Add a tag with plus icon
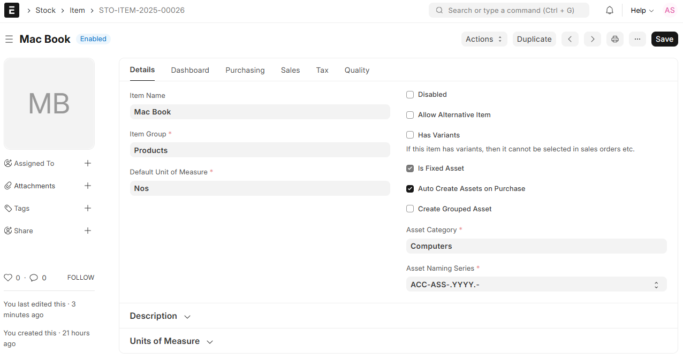The image size is (683, 360). 88,208
